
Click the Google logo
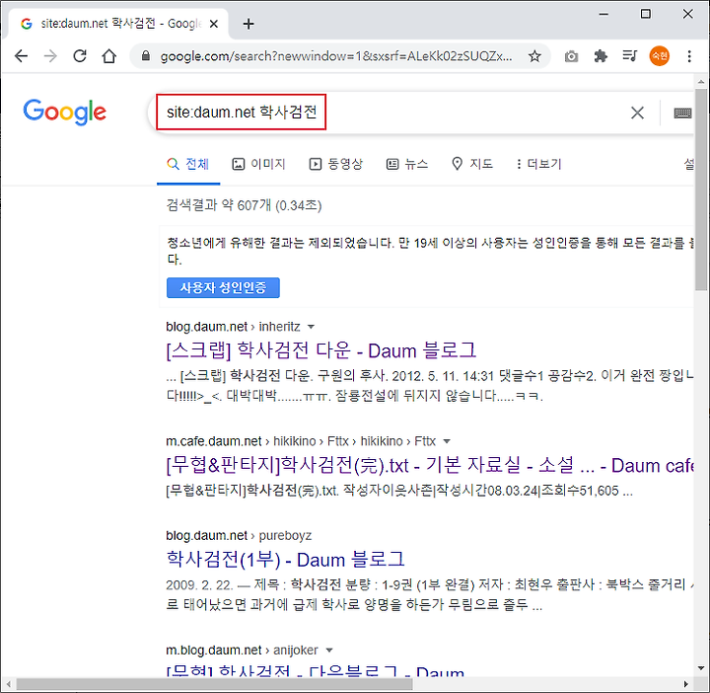[x=65, y=112]
